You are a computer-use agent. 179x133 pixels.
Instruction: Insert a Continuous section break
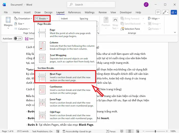pos(65,90)
